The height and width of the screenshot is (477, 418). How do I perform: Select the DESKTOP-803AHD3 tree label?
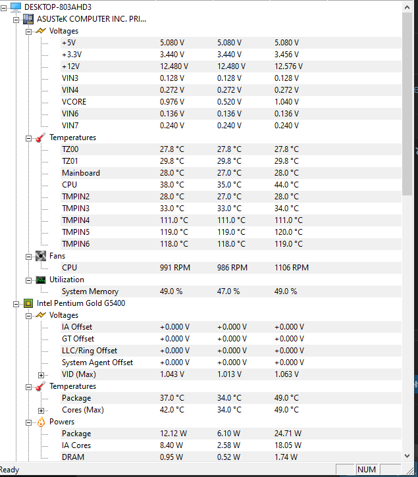tap(58, 7)
